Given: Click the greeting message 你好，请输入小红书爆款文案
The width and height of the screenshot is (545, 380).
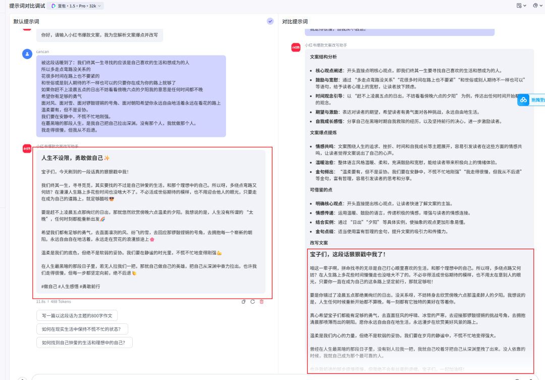Looking at the screenshot, I should [99, 35].
